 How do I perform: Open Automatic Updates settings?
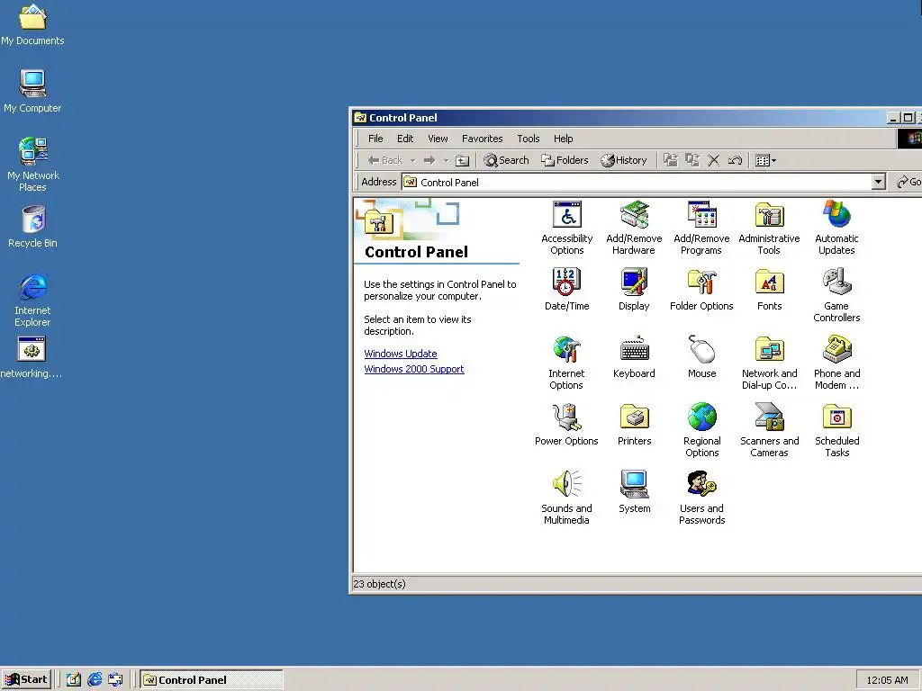point(836,228)
